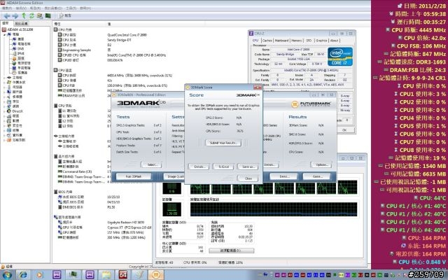Click the folder icon in the taskbar
The image size is (448, 280).
[x=106, y=275]
